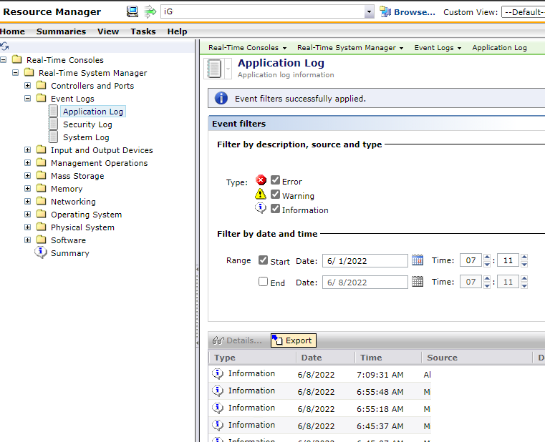Image resolution: width=545 pixels, height=442 pixels.
Task: Open the Start date calendar picker
Action: (x=418, y=260)
